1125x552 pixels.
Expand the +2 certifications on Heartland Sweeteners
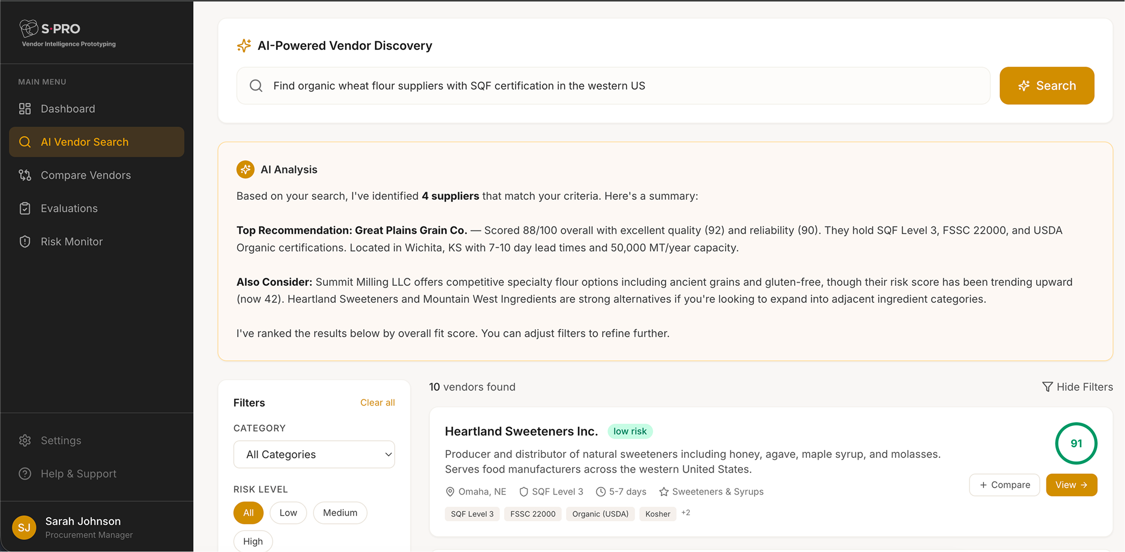[686, 512]
